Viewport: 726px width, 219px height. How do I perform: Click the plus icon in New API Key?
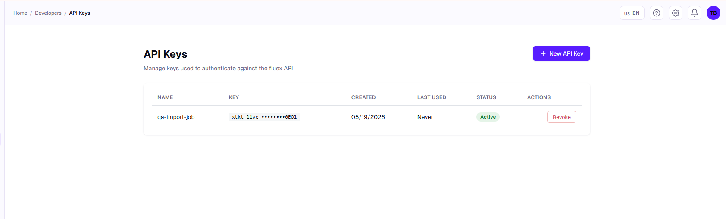coord(543,53)
